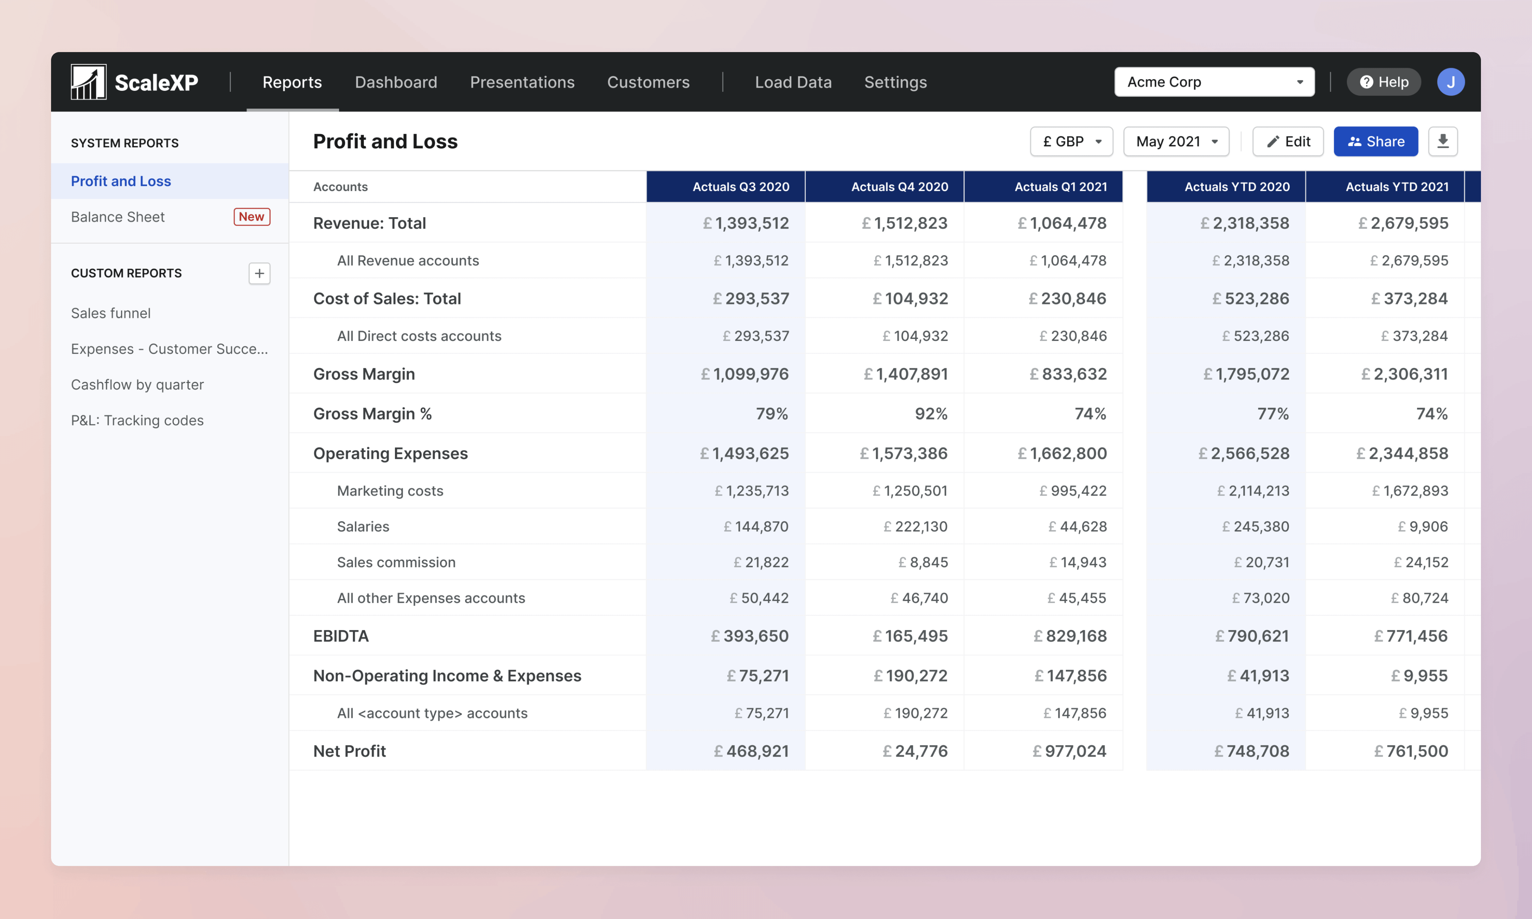This screenshot has height=919, width=1532.
Task: Click the Actuals Q3 2020 column header
Action: [x=740, y=187]
